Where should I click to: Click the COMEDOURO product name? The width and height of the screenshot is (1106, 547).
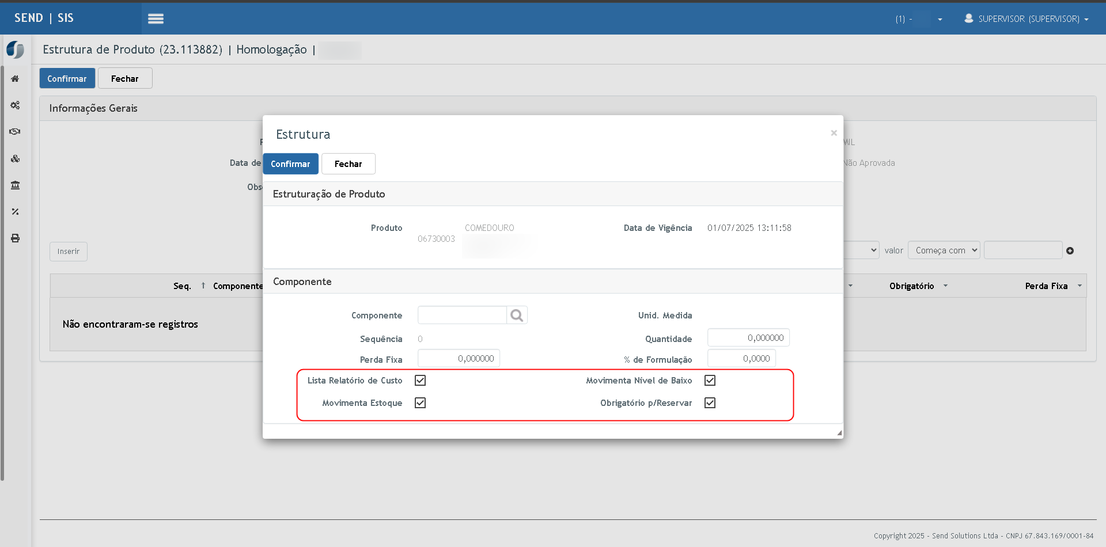pyautogui.click(x=490, y=228)
